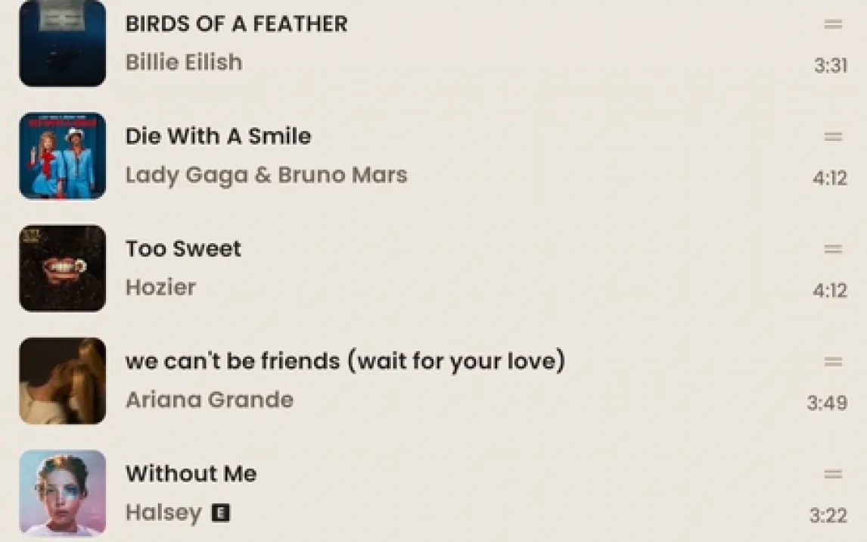The width and height of the screenshot is (867, 542).
Task: Click the reorder handle for we can't be friends
Action: point(833,361)
